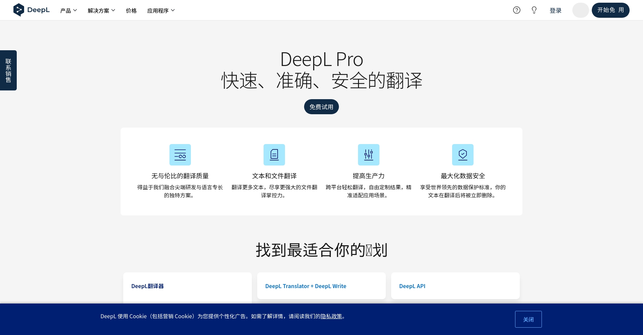Click the productivity sliders icon
The height and width of the screenshot is (335, 643).
pos(369,155)
